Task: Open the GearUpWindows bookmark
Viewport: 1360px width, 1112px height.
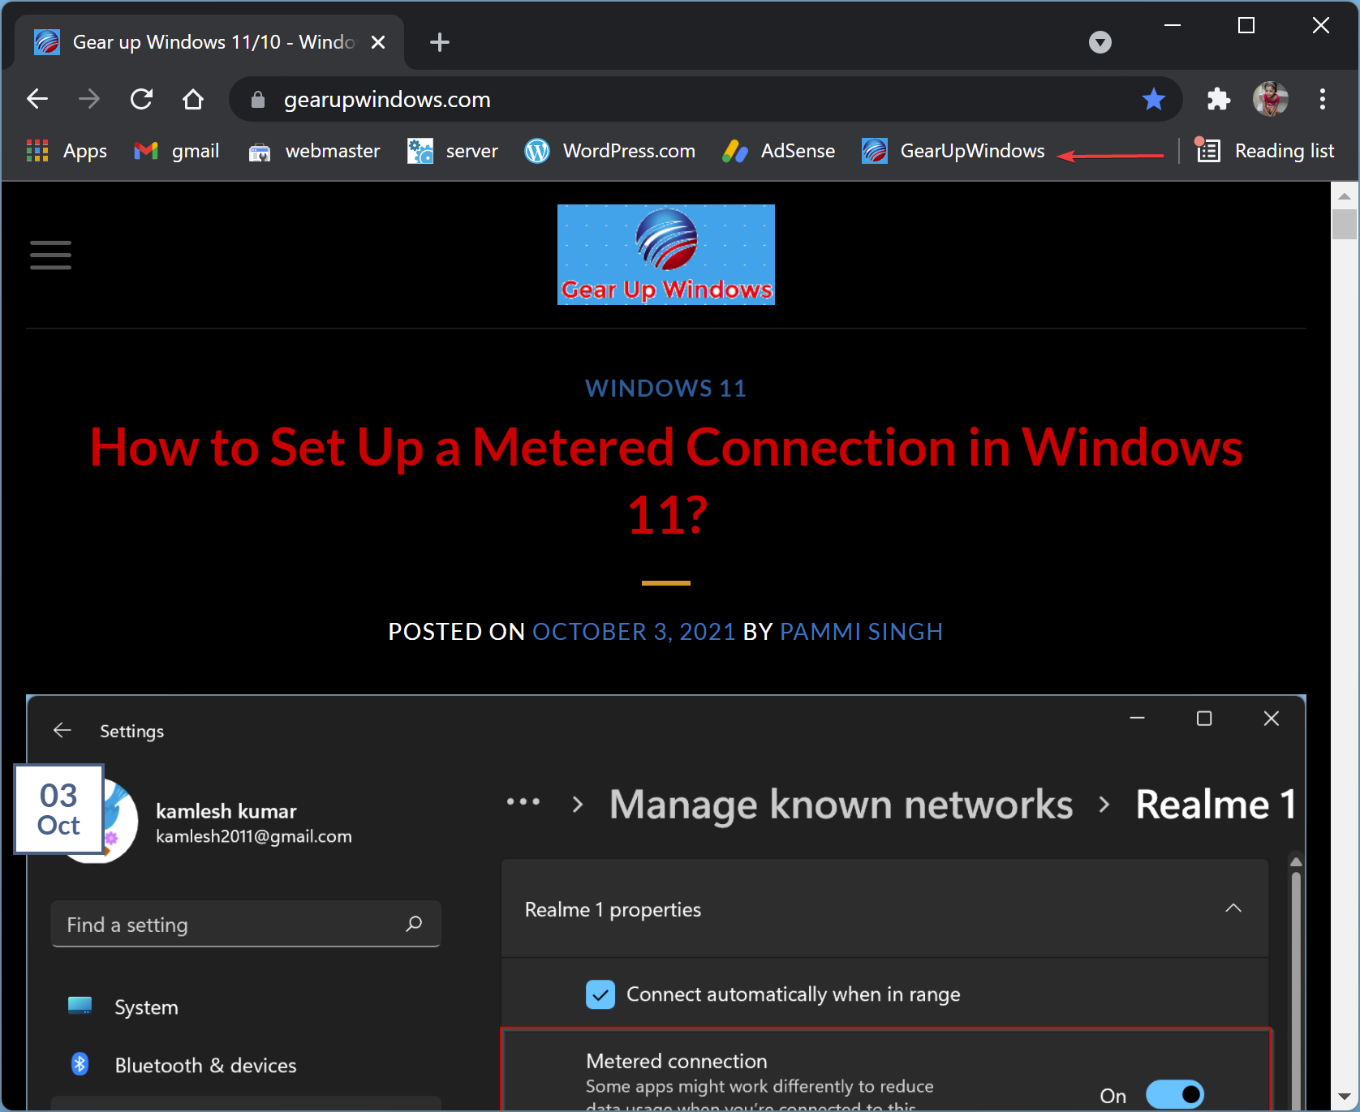Action: [953, 151]
